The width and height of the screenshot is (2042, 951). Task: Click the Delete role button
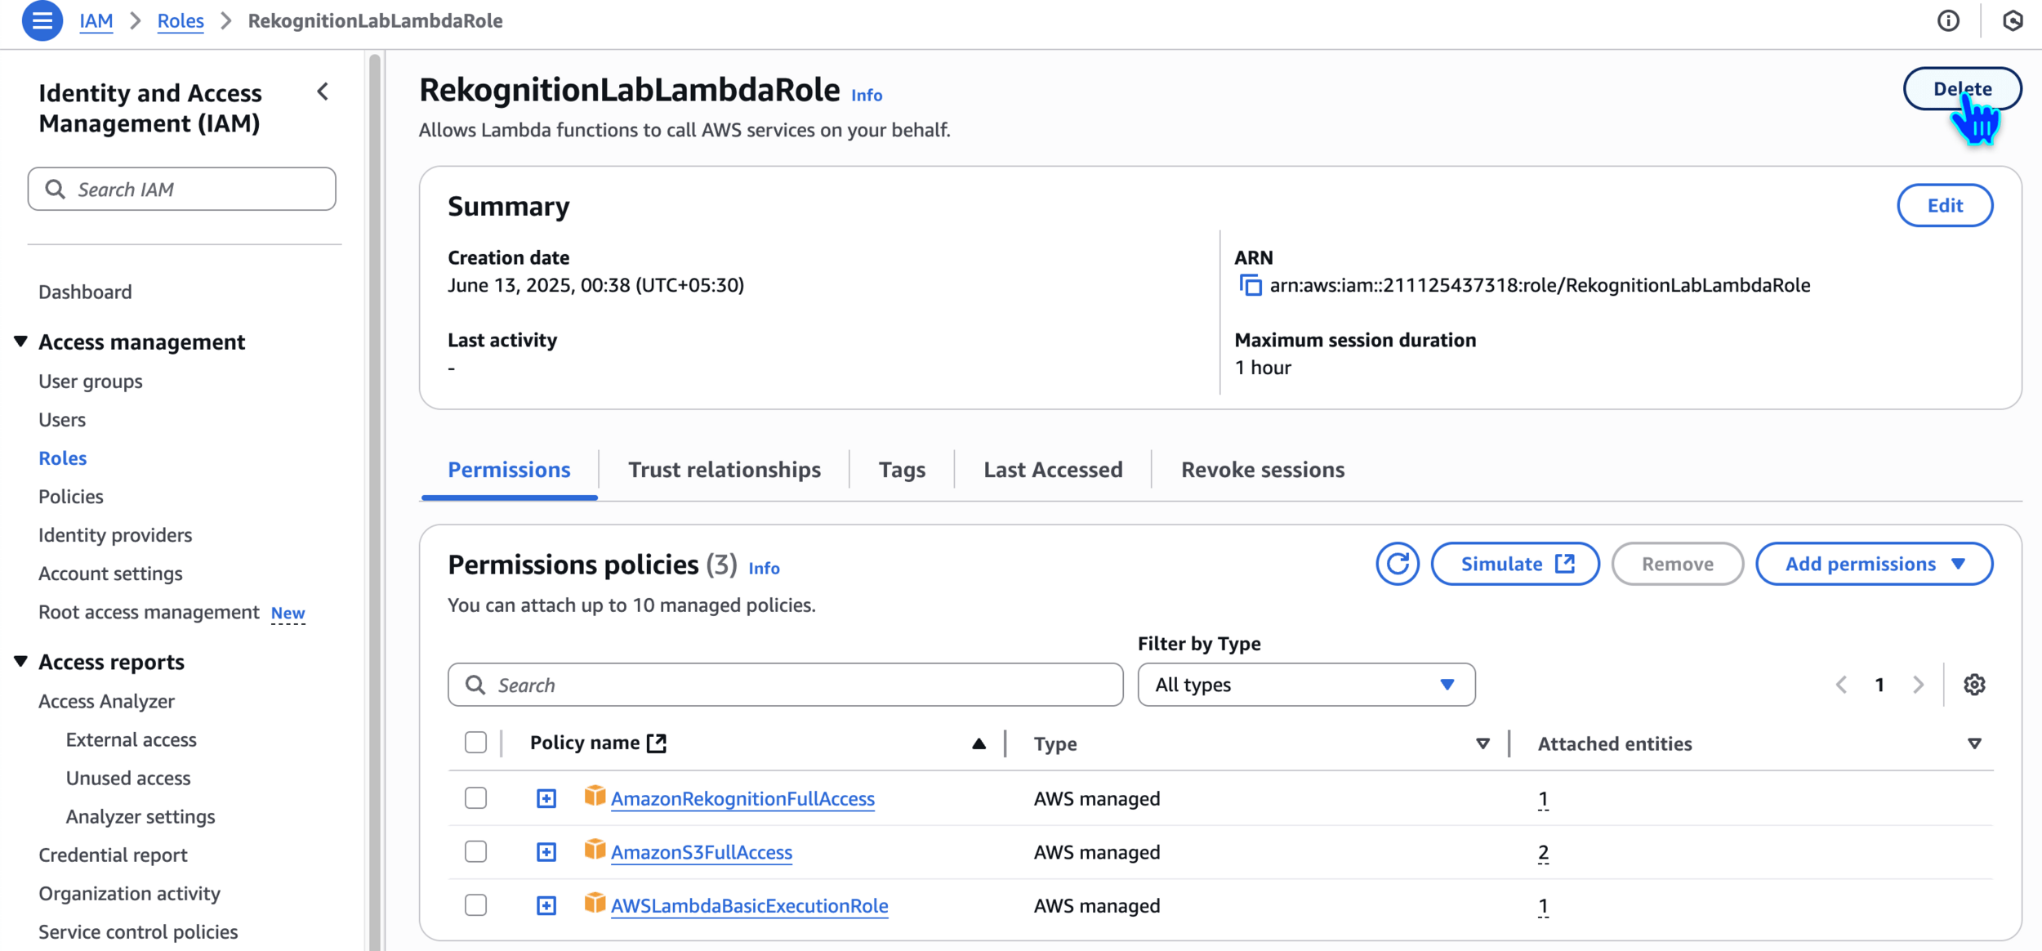1961,88
